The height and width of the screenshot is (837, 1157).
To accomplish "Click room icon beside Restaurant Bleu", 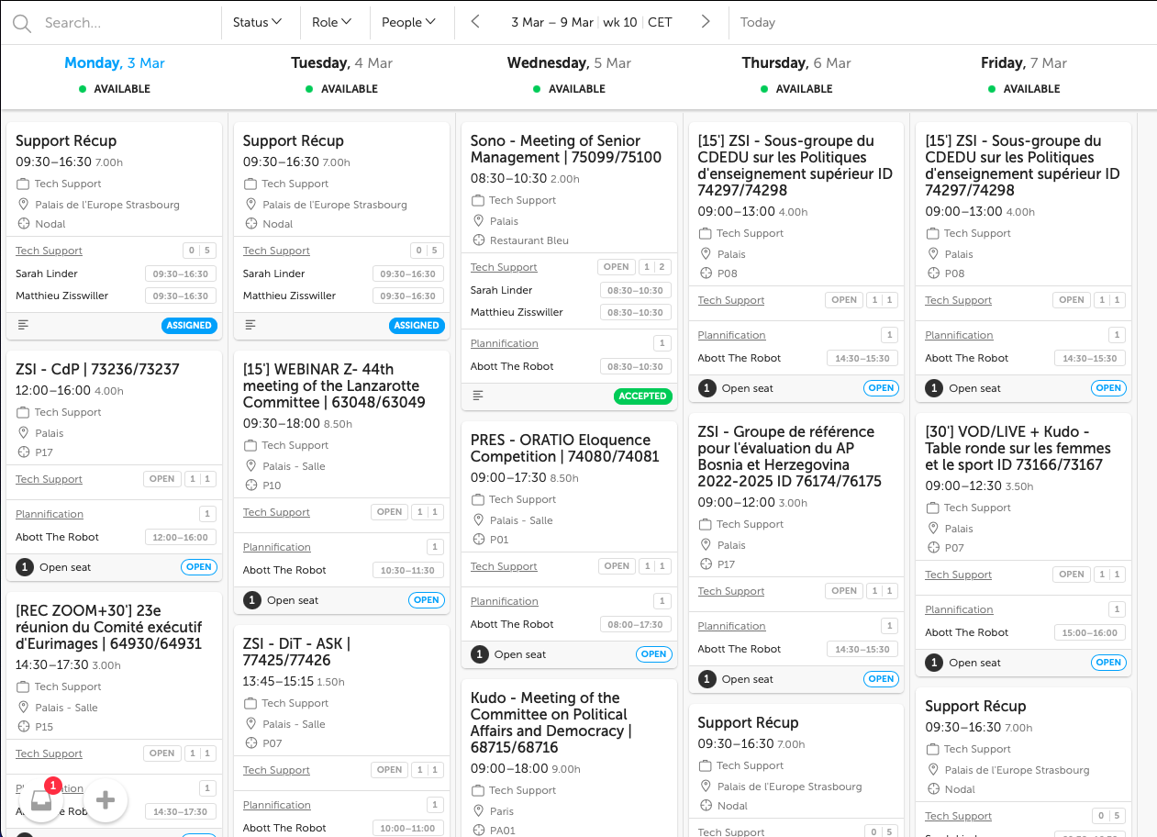I will click(x=478, y=240).
